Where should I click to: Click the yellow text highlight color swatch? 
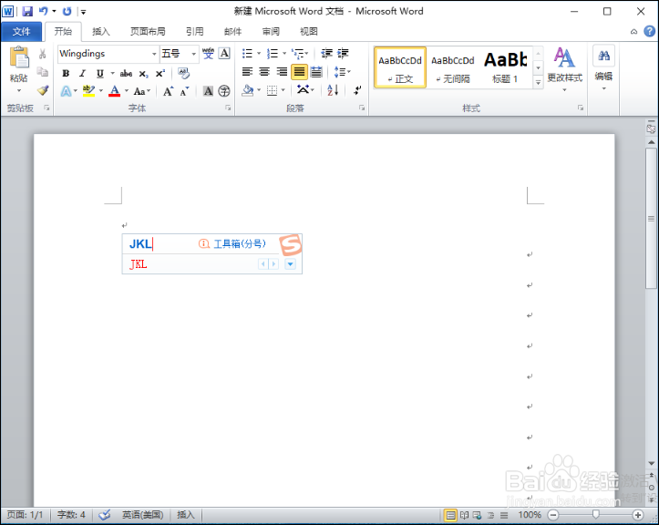click(88, 91)
